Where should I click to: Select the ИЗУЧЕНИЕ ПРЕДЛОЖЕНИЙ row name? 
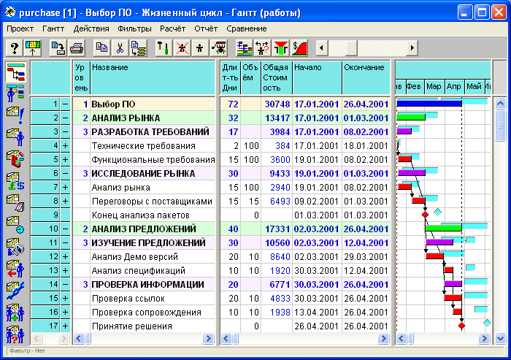[149, 243]
